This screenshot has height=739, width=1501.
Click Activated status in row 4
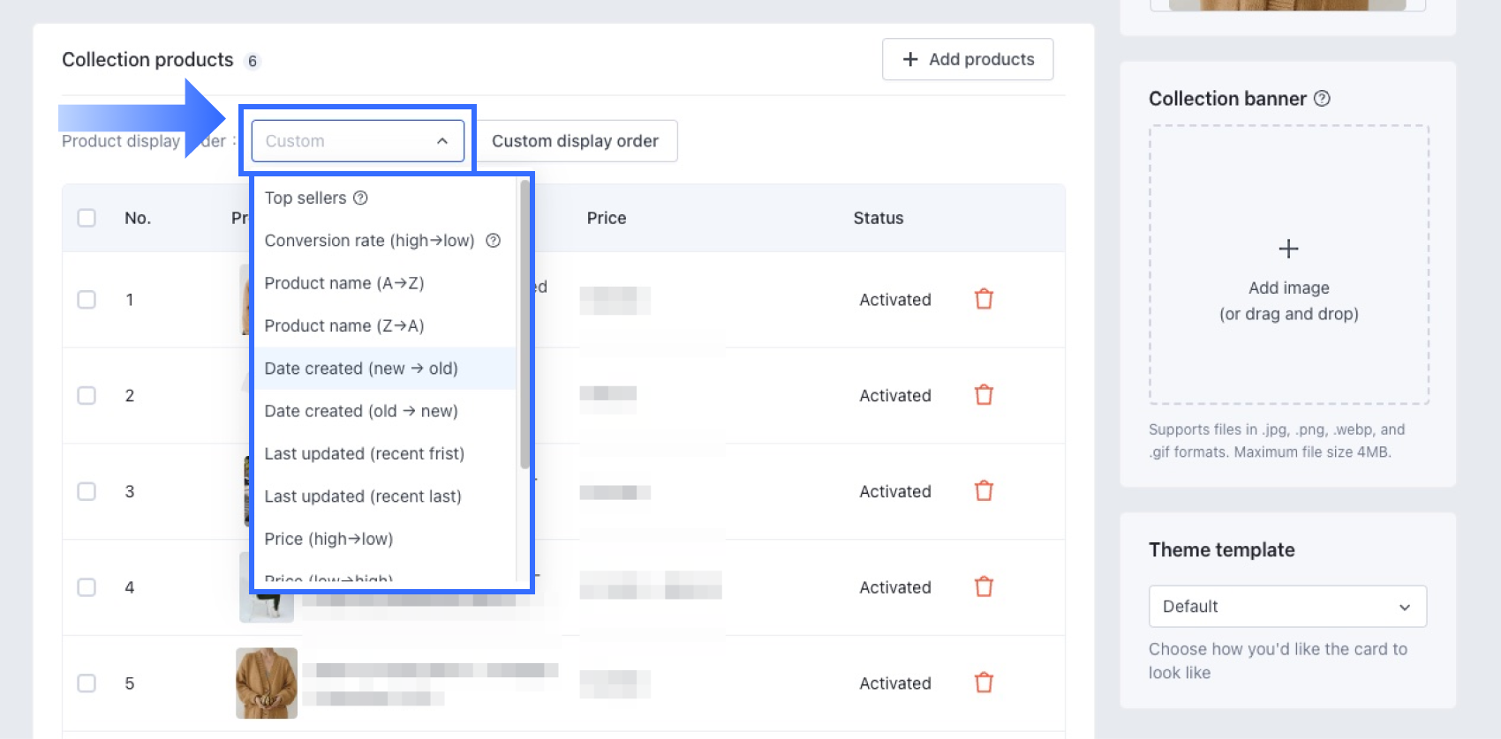point(895,587)
